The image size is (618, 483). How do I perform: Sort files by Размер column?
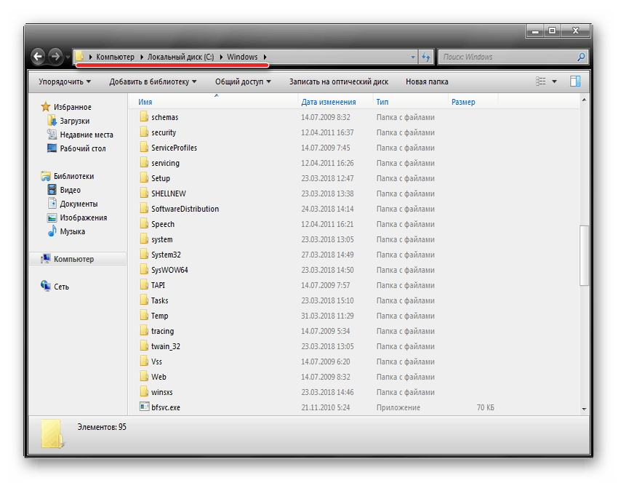click(x=463, y=102)
